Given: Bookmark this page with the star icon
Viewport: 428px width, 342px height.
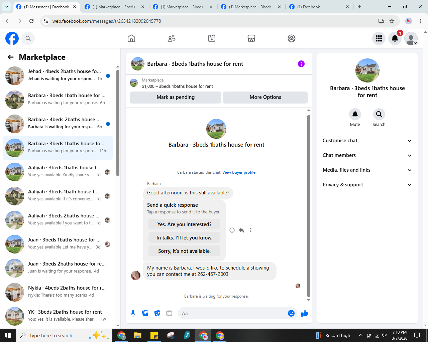Looking at the screenshot, I should [x=392, y=21].
